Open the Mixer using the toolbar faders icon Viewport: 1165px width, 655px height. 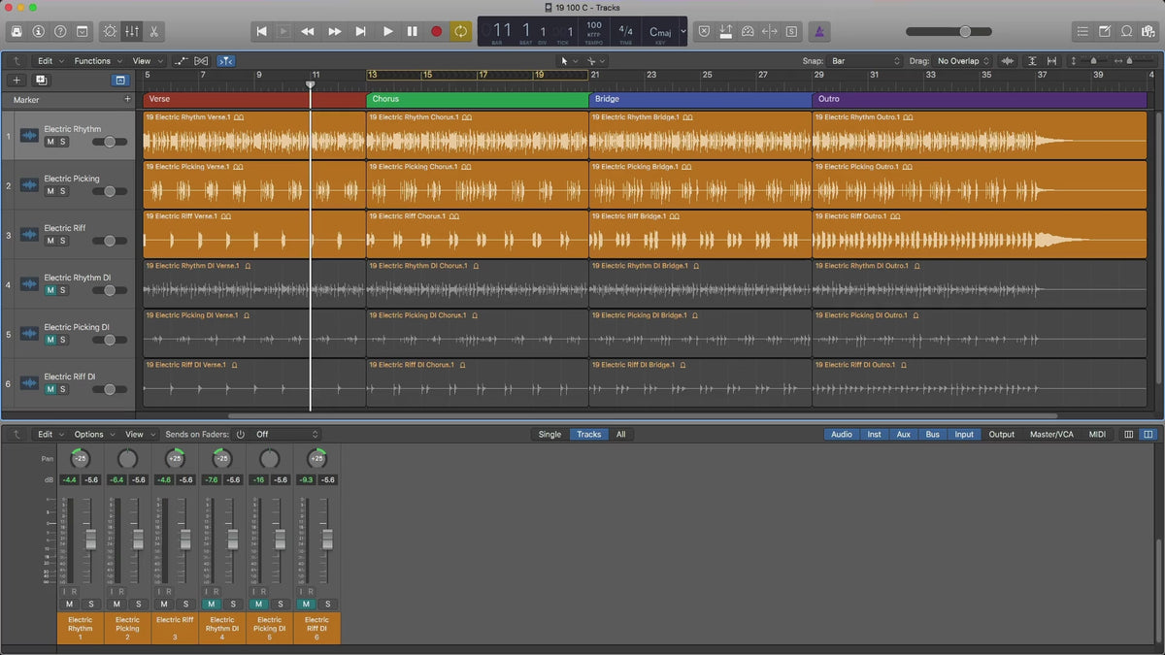[x=132, y=31]
